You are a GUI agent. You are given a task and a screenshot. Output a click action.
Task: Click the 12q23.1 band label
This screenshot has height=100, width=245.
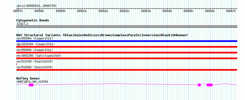(x=22, y=24)
